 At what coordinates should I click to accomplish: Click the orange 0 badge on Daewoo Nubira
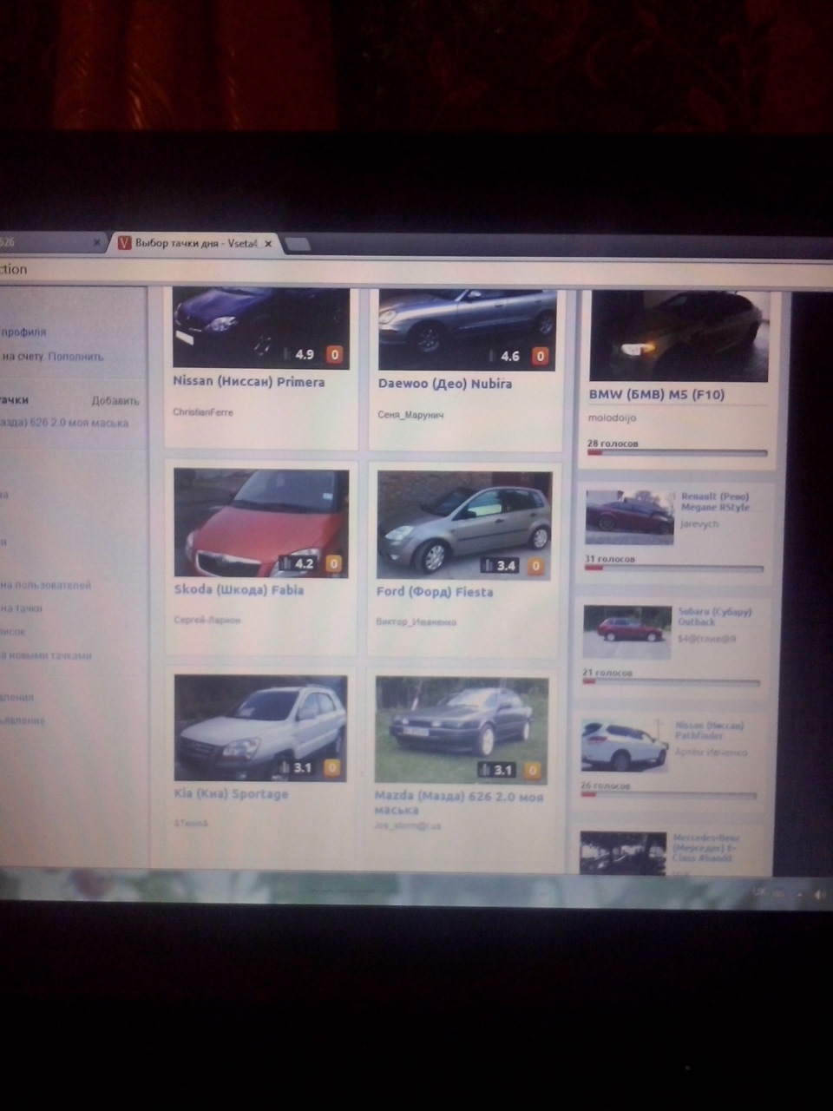point(541,356)
